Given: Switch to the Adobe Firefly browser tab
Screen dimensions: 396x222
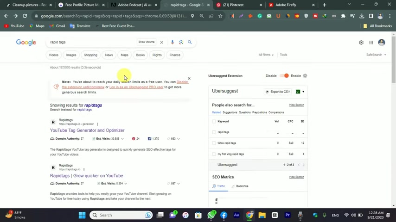Looking at the screenshot, I should pos(292,5).
